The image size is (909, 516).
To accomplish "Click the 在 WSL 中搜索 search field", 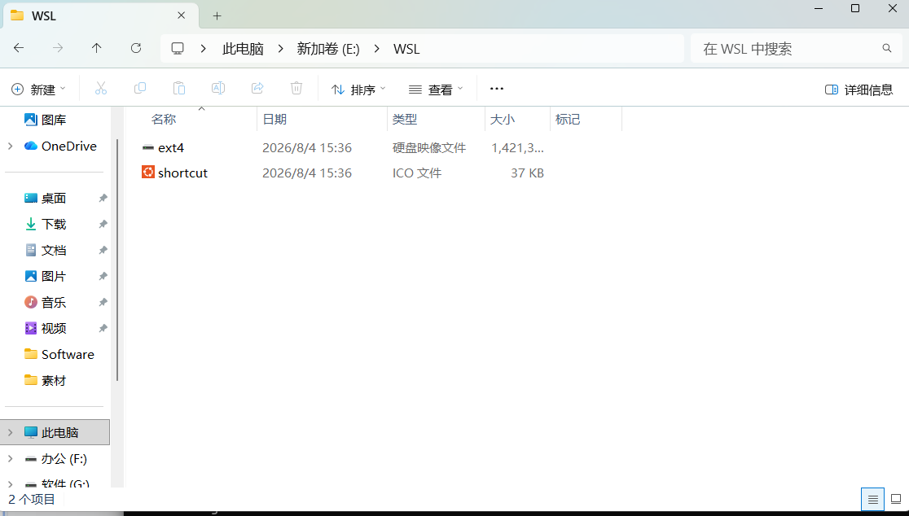I will pyautogui.click(x=797, y=49).
